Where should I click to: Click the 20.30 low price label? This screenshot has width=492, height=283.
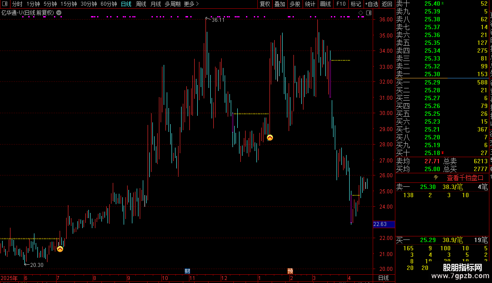pyautogui.click(x=37, y=265)
